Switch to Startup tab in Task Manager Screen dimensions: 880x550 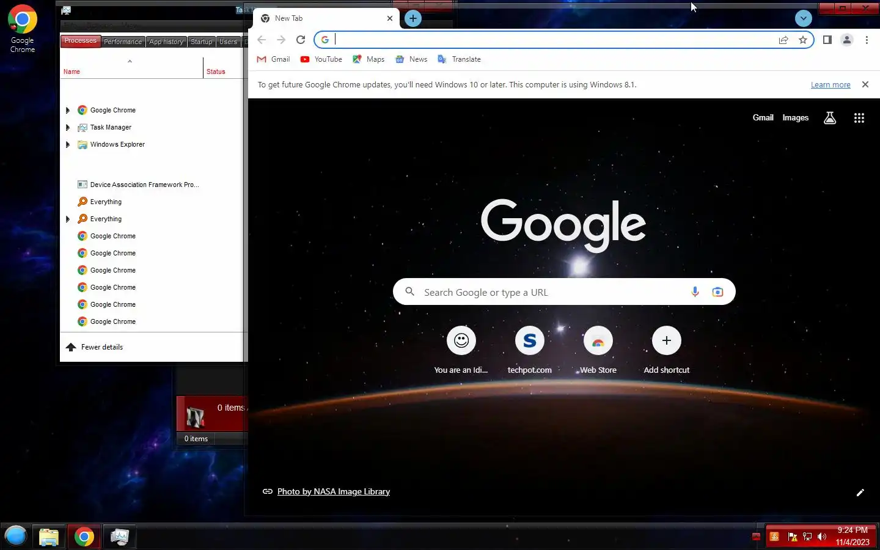tap(201, 42)
